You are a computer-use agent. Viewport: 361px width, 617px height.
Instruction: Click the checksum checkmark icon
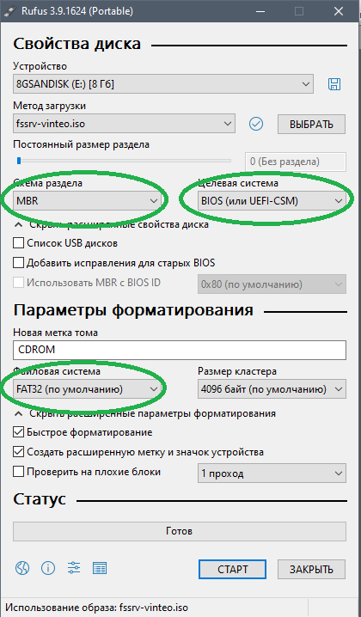(x=256, y=124)
